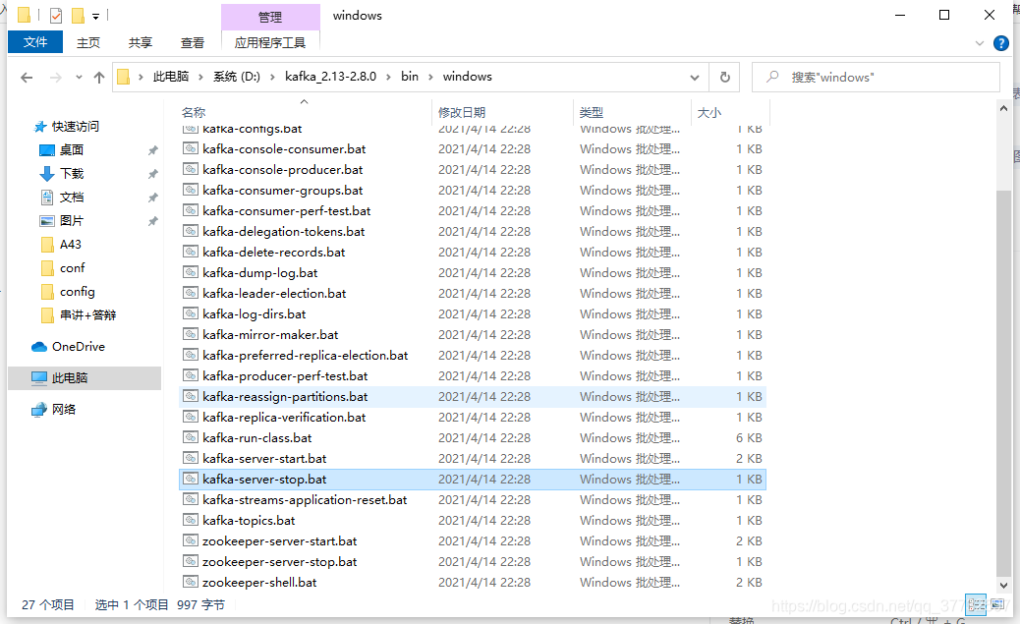Click kafka-consumer-groups.bat file icon
The height and width of the screenshot is (624, 1020).
point(190,190)
